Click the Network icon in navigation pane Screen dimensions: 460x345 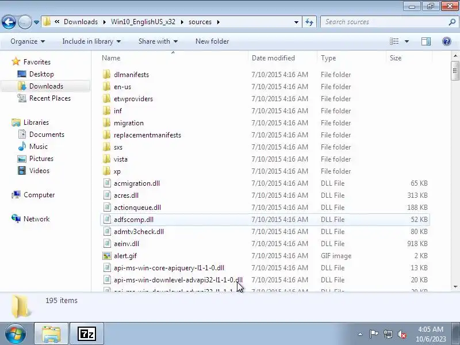pos(16,218)
